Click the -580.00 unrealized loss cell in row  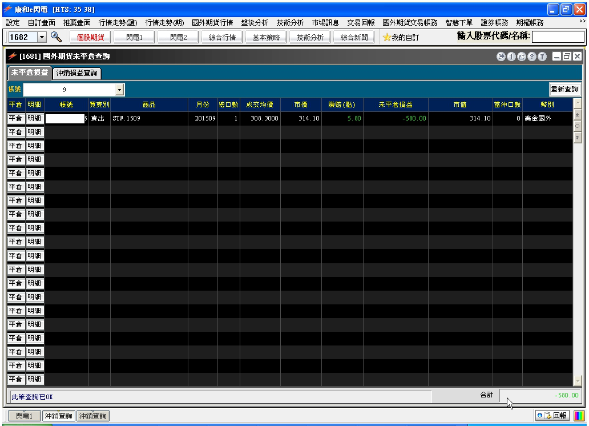(396, 118)
